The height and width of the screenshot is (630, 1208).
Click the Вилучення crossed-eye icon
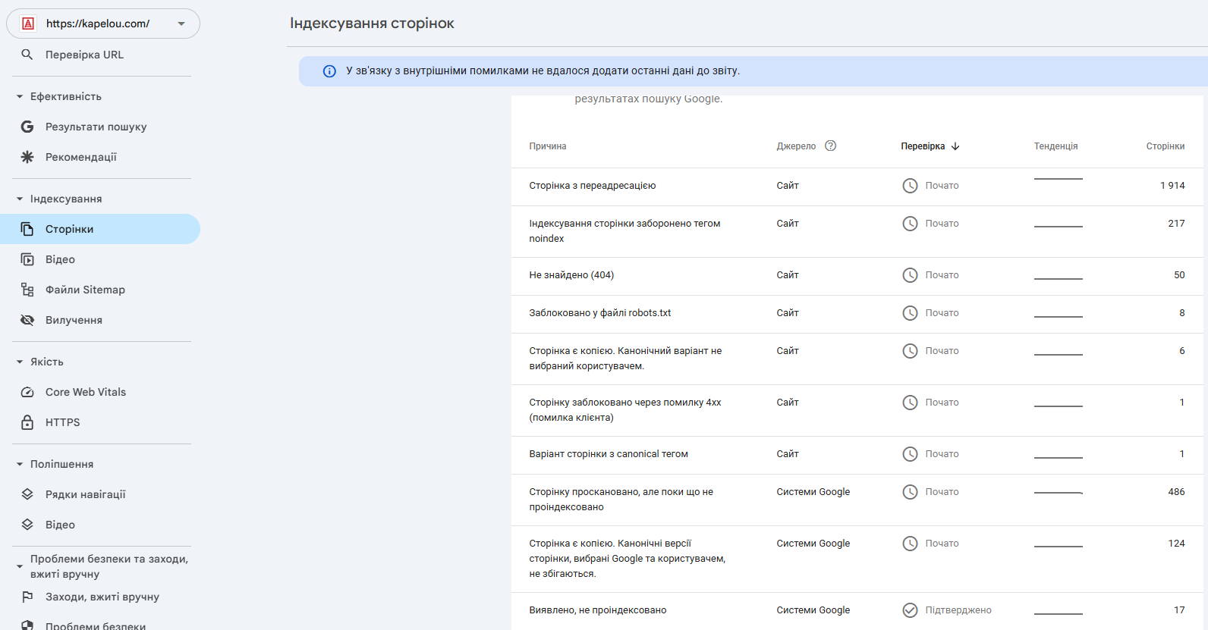tap(27, 320)
